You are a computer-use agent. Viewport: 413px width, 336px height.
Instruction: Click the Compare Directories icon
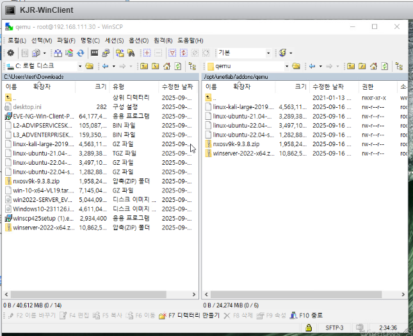[58, 53]
